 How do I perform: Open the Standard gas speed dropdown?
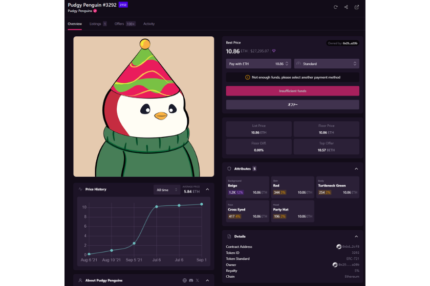click(327, 64)
